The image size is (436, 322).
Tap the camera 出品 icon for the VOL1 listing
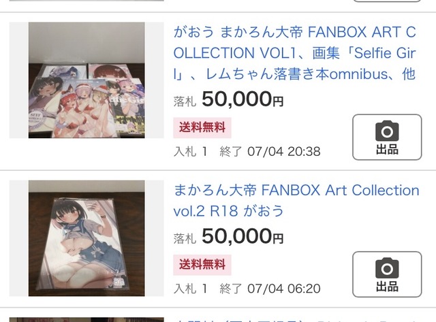pyautogui.click(x=387, y=137)
